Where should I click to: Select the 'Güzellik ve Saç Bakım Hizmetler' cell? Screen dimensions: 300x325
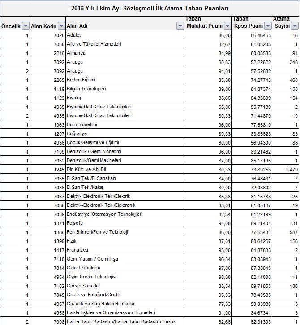click(125, 304)
